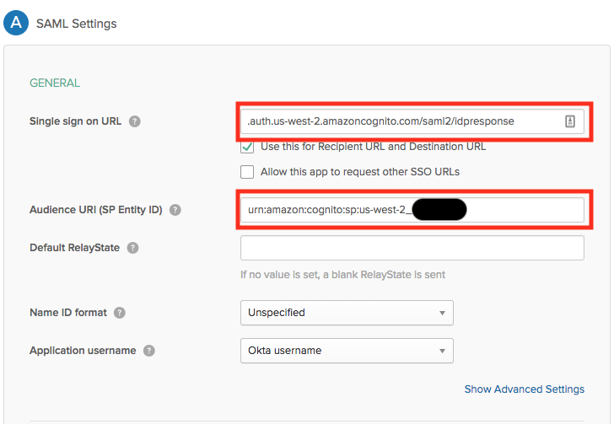Click the Default RelayState label
The image size is (614, 424).
75,248
